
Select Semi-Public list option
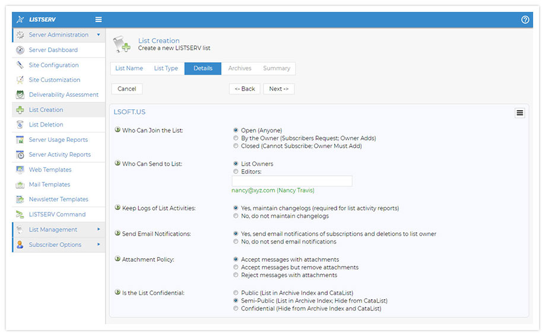(236, 300)
